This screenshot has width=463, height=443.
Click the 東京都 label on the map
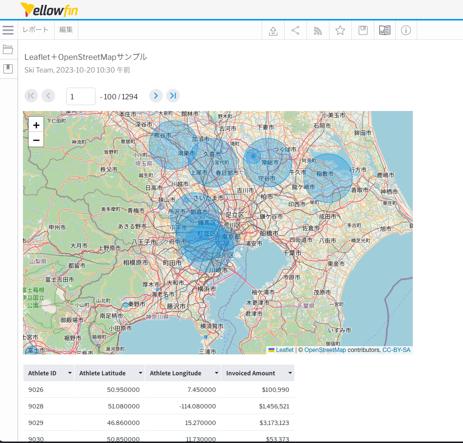click(x=231, y=236)
